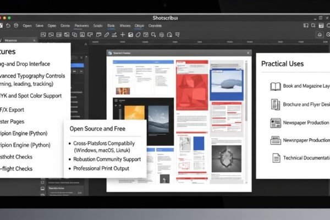Image resolution: width=330 pixels, height=220 pixels.
Task: Select the blue highlighted row in left panel
Action: click(77, 65)
